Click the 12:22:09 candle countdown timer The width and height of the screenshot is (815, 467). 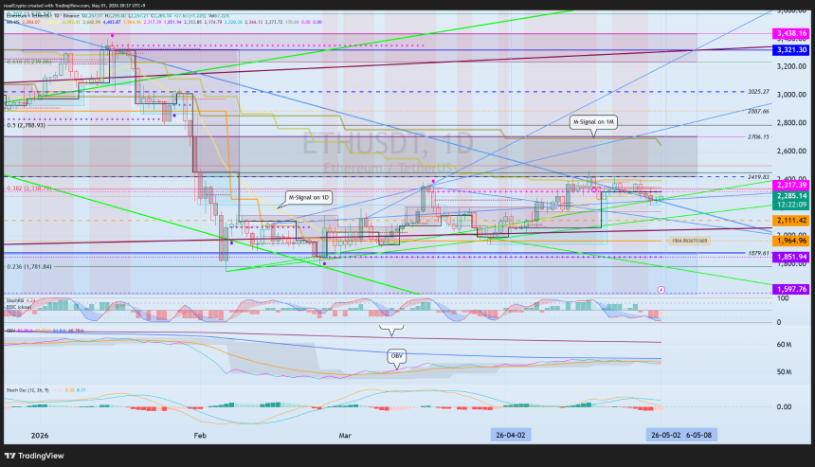tap(791, 205)
